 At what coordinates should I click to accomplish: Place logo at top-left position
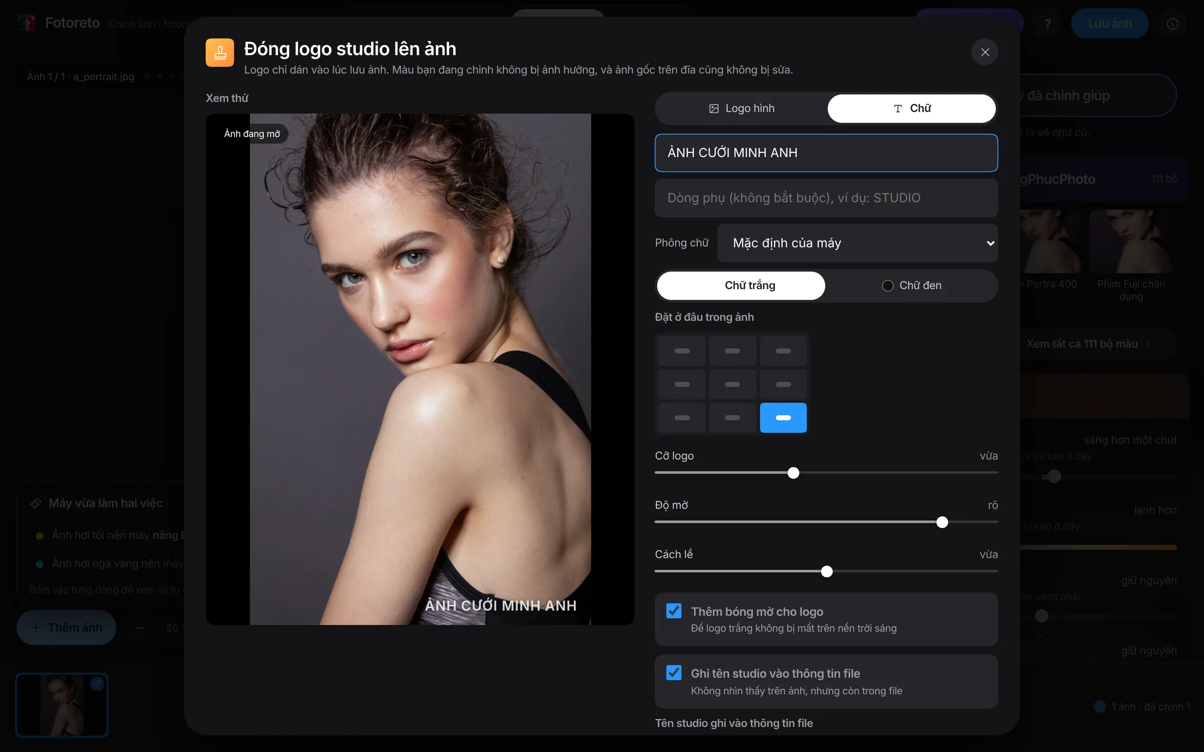point(682,351)
